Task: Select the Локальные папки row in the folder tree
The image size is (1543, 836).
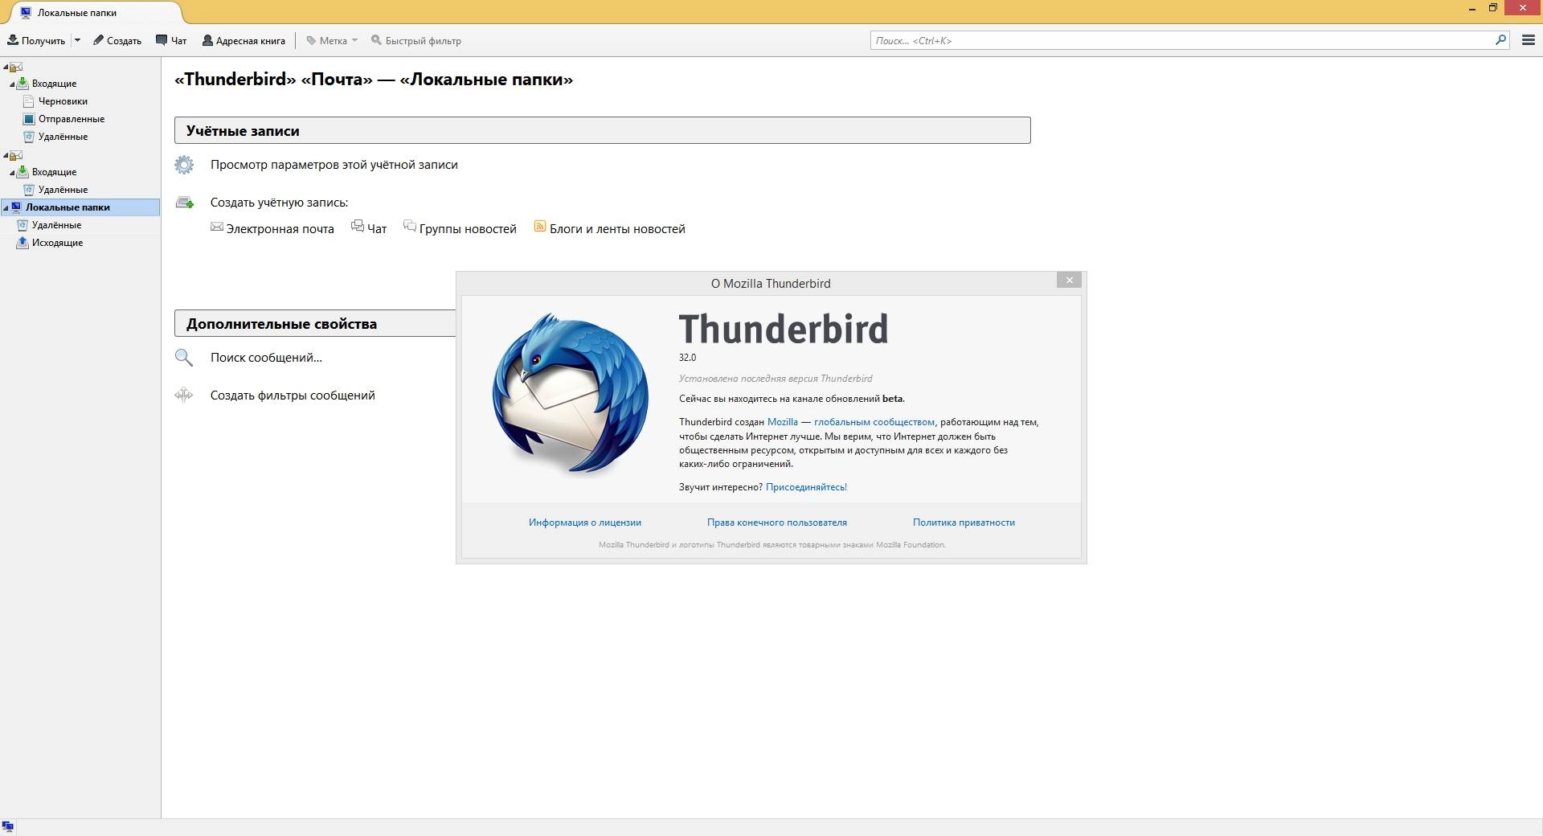Action: (80, 207)
